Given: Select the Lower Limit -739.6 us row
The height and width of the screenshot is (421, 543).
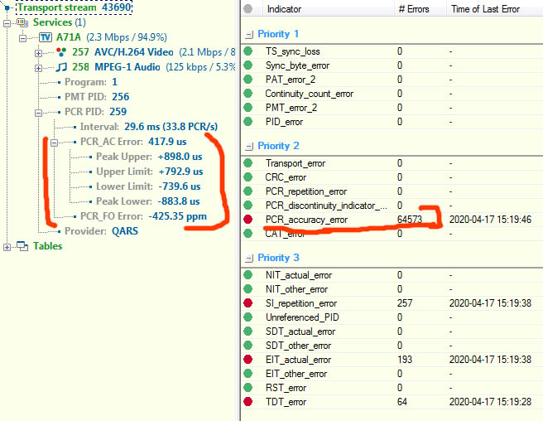Looking at the screenshot, I should tap(148, 186).
